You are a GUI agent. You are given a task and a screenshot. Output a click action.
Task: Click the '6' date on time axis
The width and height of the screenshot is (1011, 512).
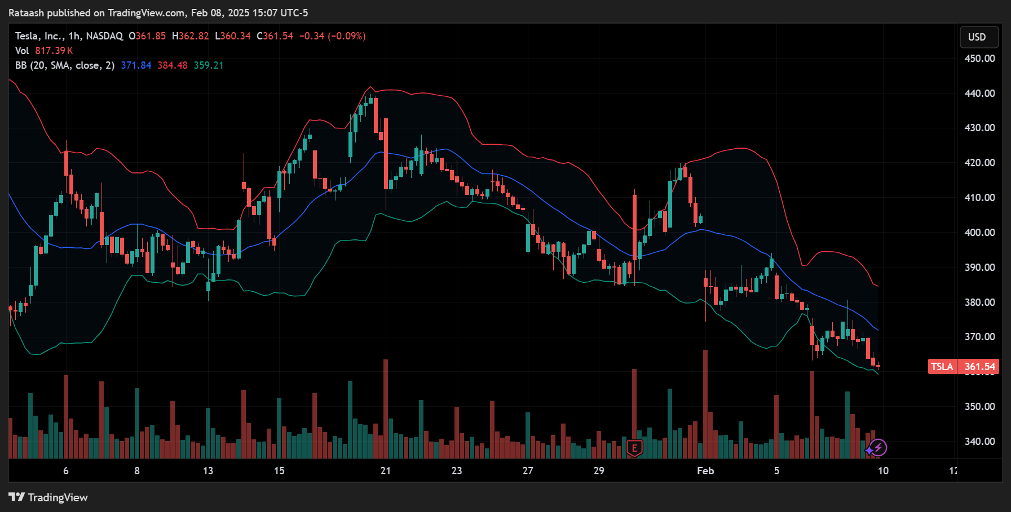[x=66, y=471]
